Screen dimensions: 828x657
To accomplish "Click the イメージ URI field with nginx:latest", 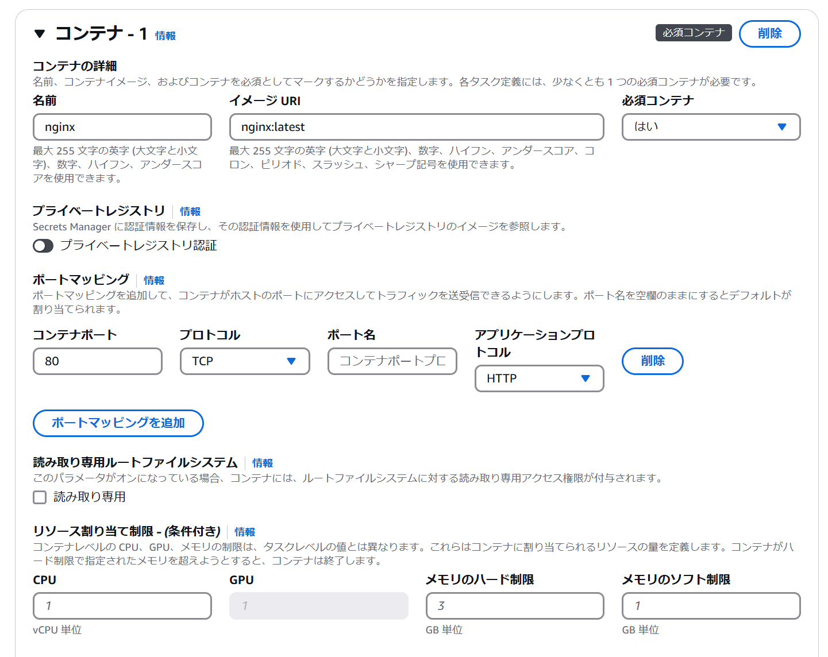I will click(x=417, y=127).
